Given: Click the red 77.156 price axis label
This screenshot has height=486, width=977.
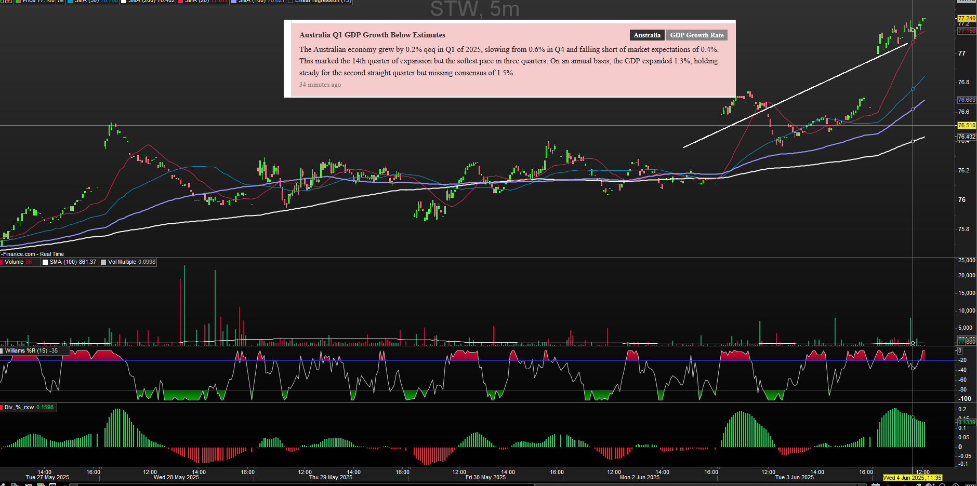Looking at the screenshot, I should (967, 31).
